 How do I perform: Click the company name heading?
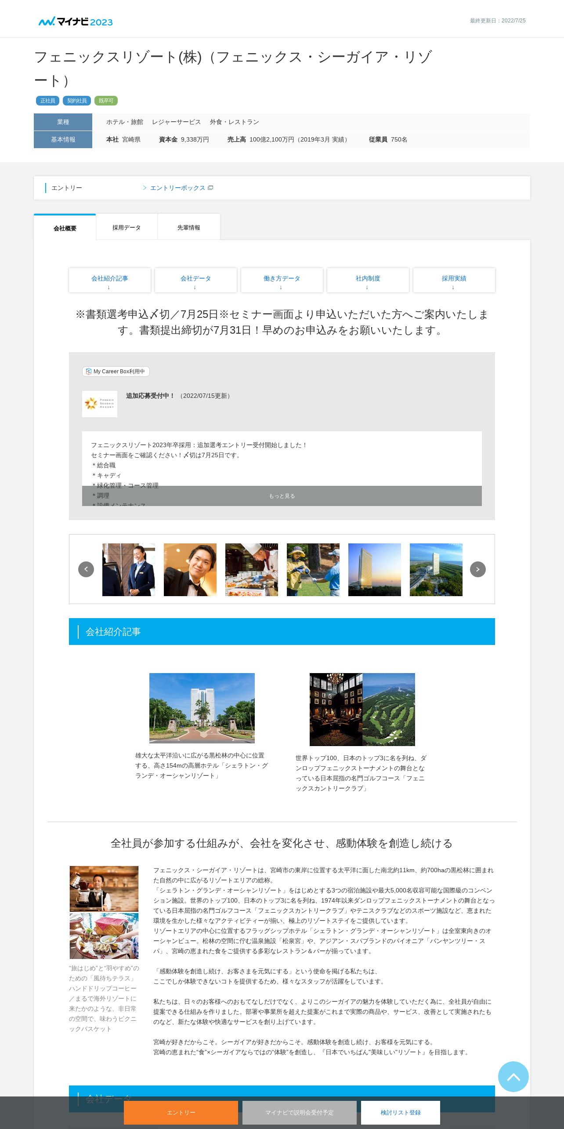[x=233, y=69]
